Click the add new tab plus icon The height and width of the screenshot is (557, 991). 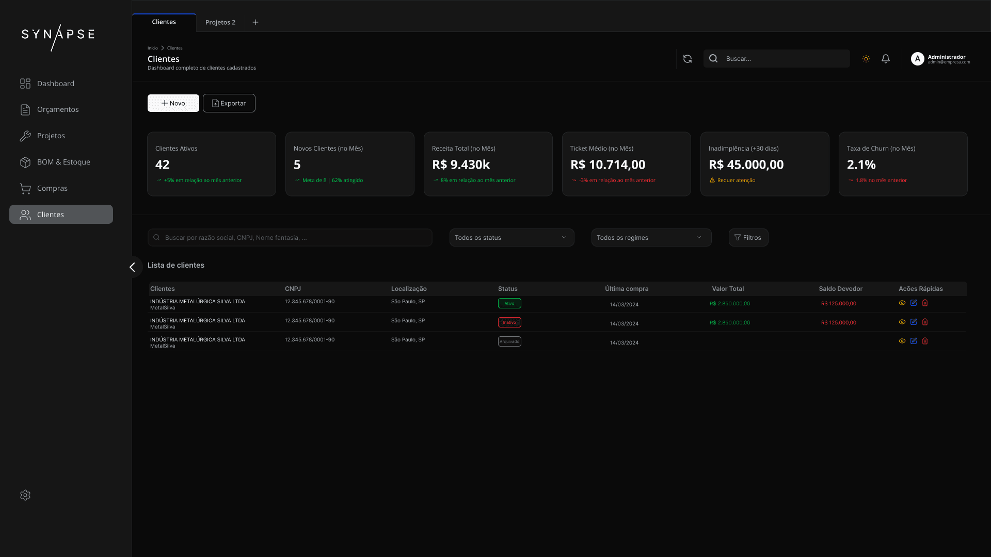[x=255, y=22]
